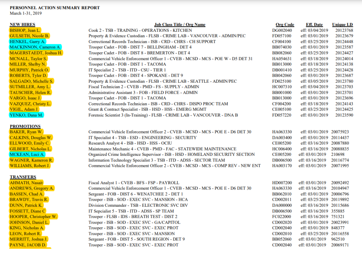Screen dimensions: 362x258
Task: Click the Unique I.D column header
Action: pyautogui.click(x=342, y=25)
